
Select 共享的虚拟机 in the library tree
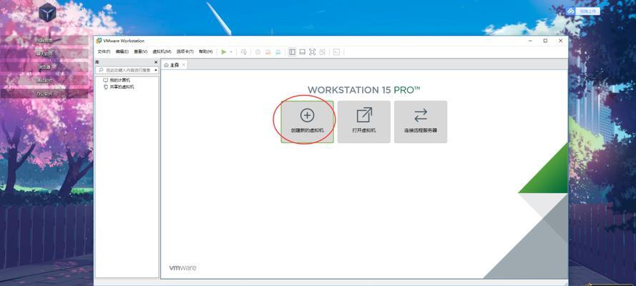119,87
